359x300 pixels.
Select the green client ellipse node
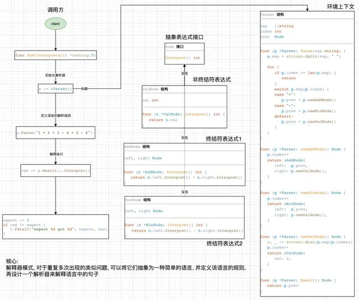pyautogui.click(x=56, y=24)
